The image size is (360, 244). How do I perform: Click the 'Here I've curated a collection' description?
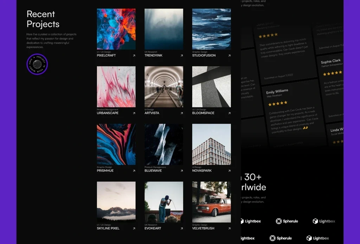pyautogui.click(x=51, y=41)
